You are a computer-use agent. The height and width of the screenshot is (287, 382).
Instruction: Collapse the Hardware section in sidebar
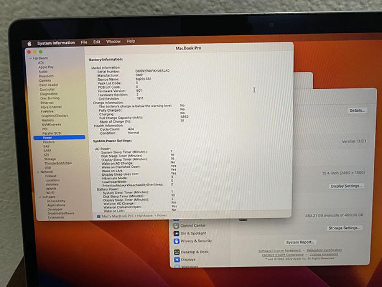tap(31, 58)
